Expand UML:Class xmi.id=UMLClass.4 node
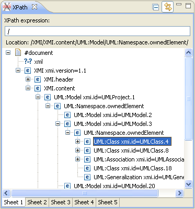195x209 pixels. [x=77, y=142]
